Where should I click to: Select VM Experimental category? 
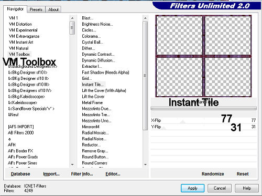(x=23, y=30)
